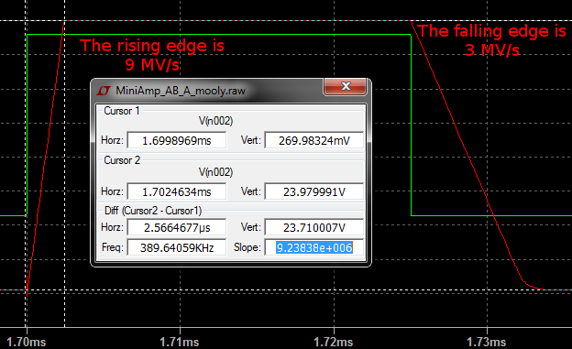Image resolution: width=572 pixels, height=349 pixels.
Task: Select Cursor 2 Vert field 23.979991V
Action: [x=314, y=191]
